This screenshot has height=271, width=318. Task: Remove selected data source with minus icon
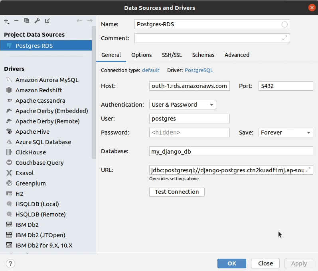pos(16,21)
